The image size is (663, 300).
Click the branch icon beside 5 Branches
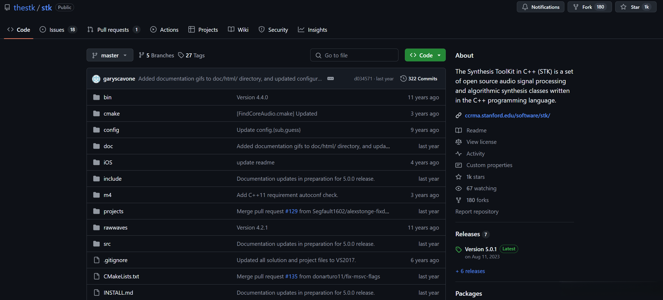coord(141,55)
